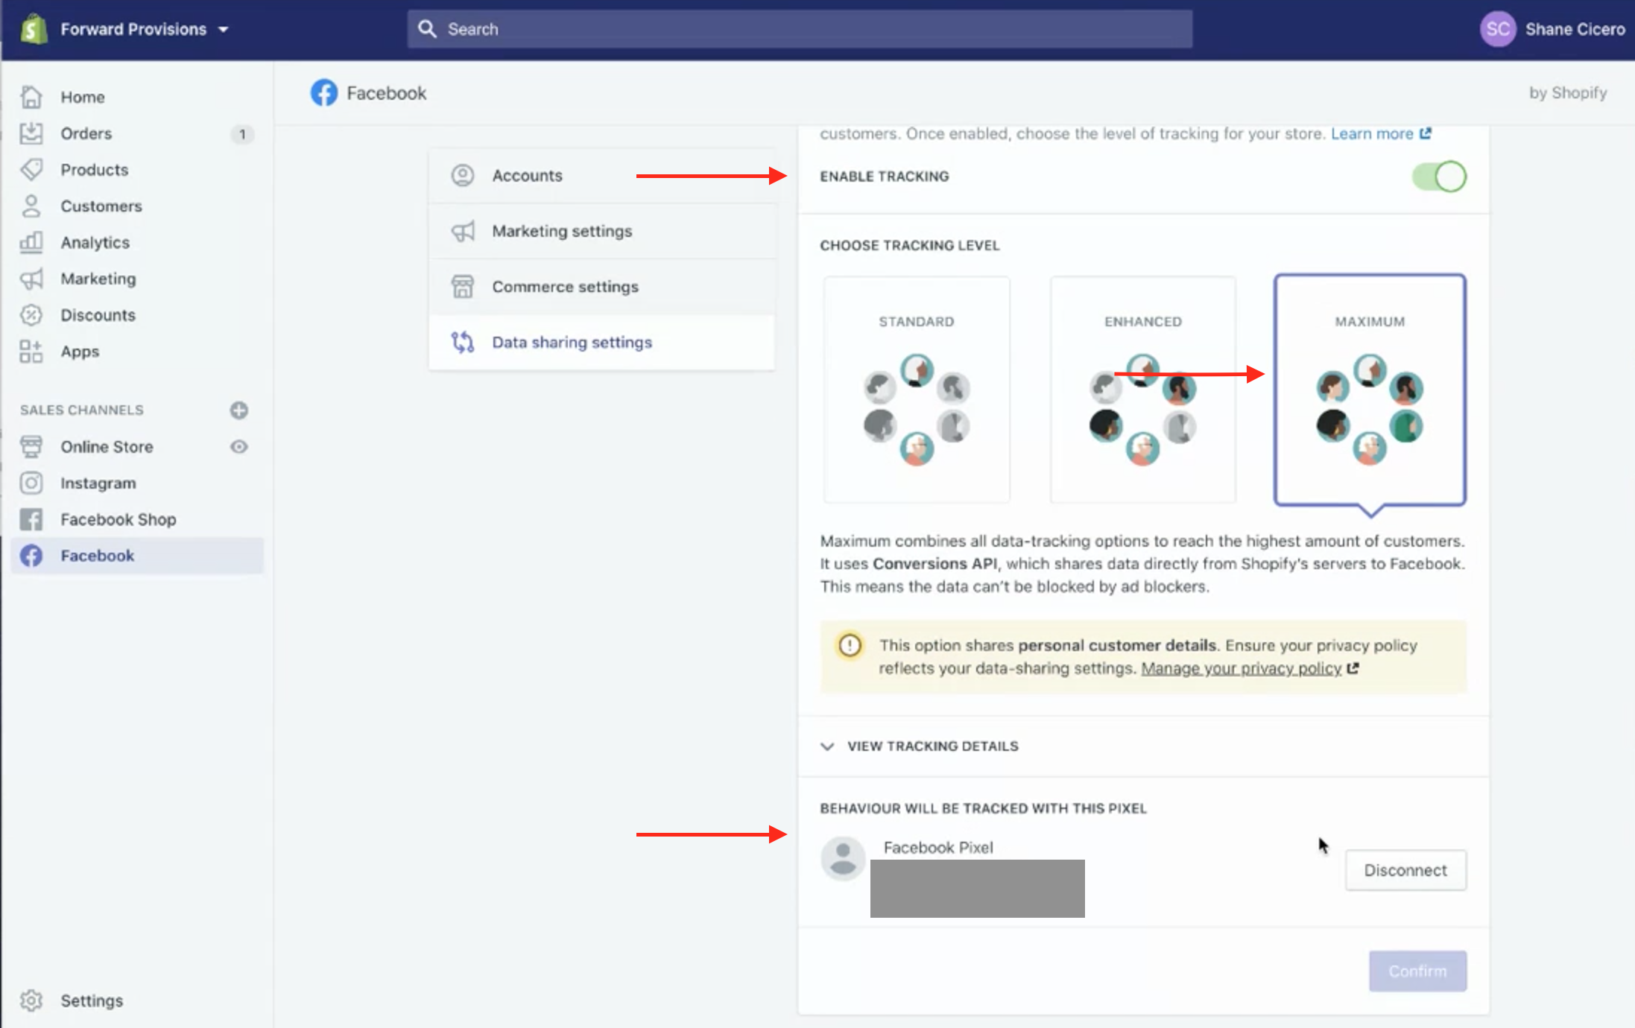The width and height of the screenshot is (1635, 1028).
Task: Choose the Enhanced tracking level
Action: pyautogui.click(x=1143, y=390)
